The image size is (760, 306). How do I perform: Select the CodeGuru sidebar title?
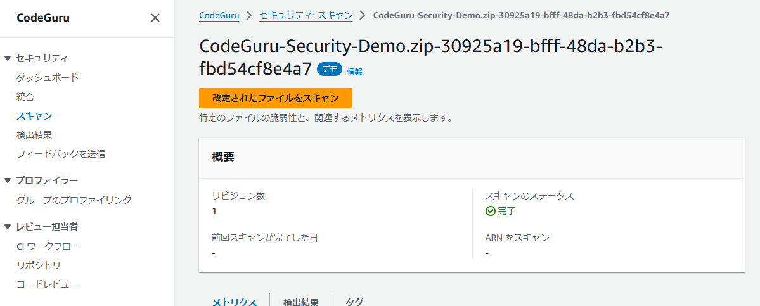[43, 18]
